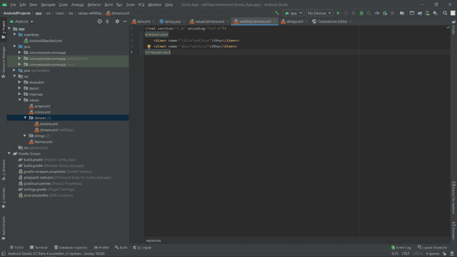Click the 4 spaces indent setting
Image resolution: width=457 pixels, height=257 pixels.
(x=433, y=254)
